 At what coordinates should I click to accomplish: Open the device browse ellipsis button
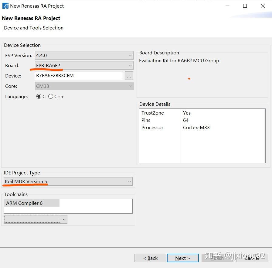(x=129, y=76)
